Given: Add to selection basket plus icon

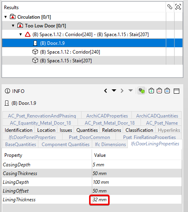Looking at the screenshot, I should tap(151, 91).
